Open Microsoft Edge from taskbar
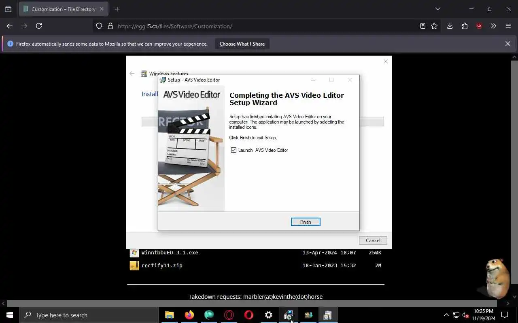This screenshot has width=518, height=323. tap(209, 315)
